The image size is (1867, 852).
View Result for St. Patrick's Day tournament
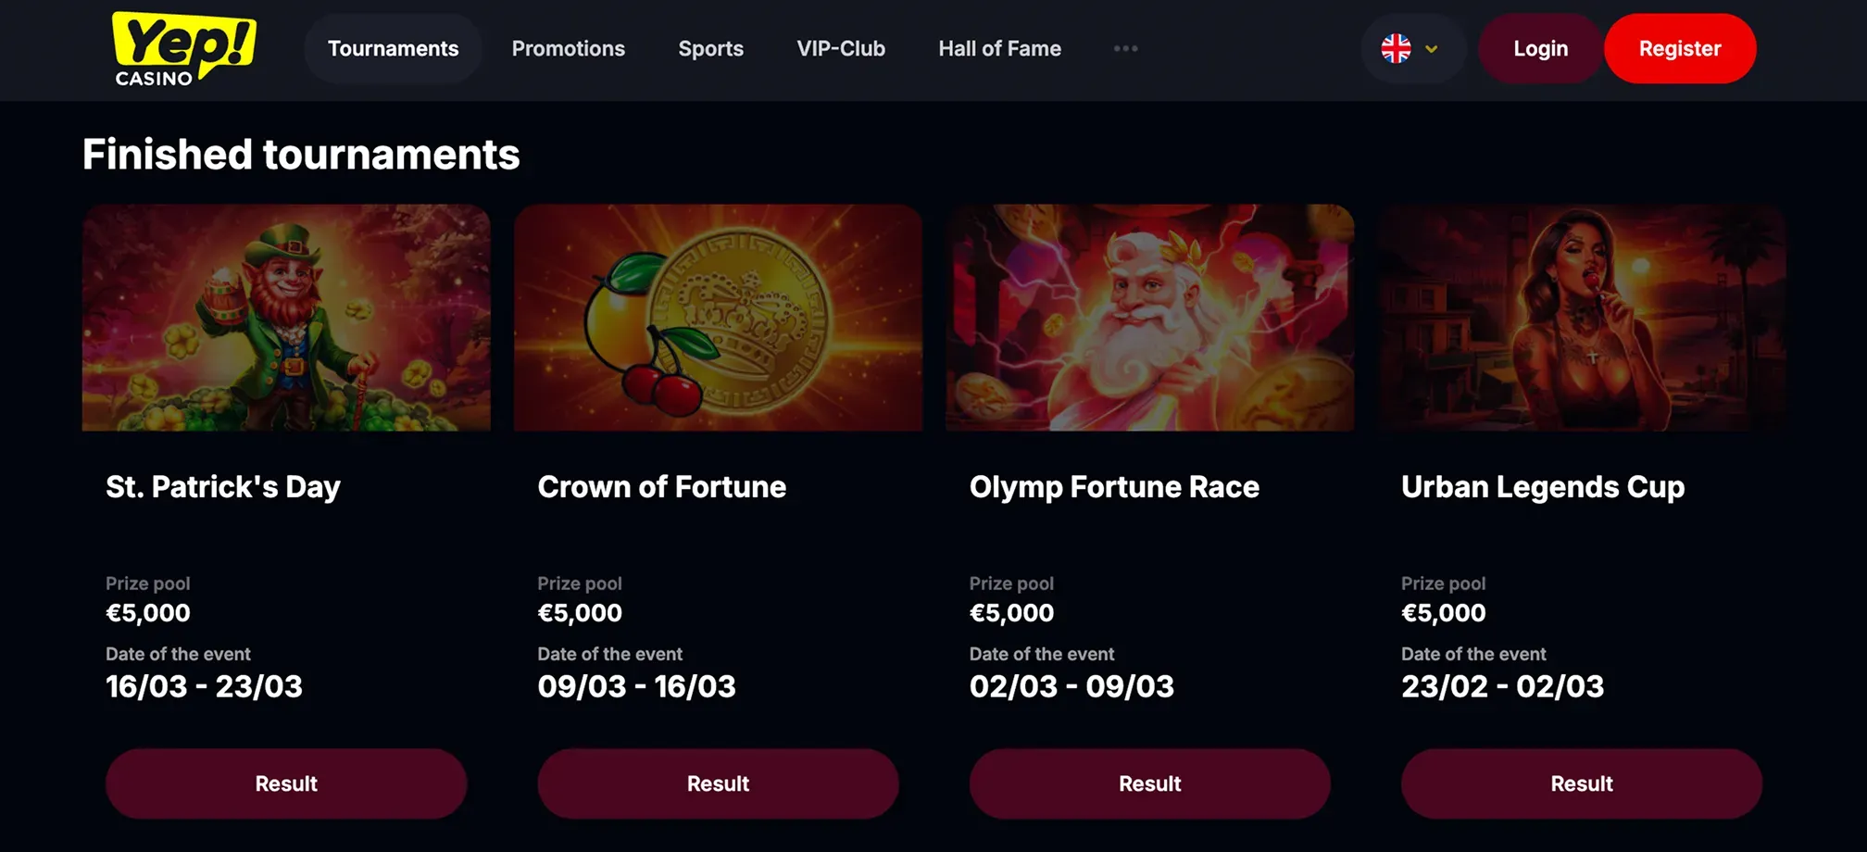click(286, 783)
